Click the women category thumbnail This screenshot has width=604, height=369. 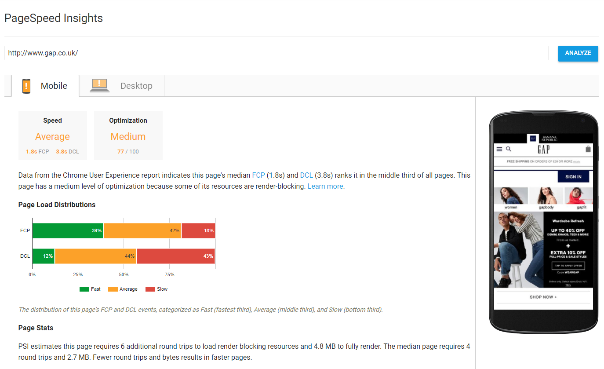click(x=511, y=197)
